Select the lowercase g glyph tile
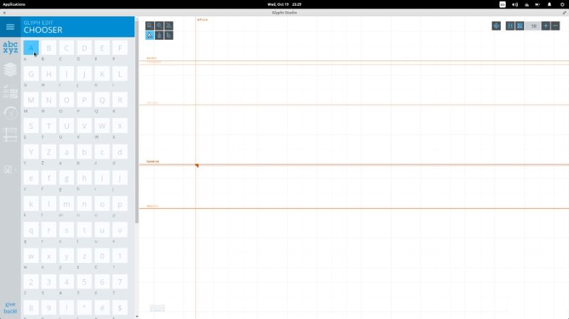 click(x=66, y=178)
